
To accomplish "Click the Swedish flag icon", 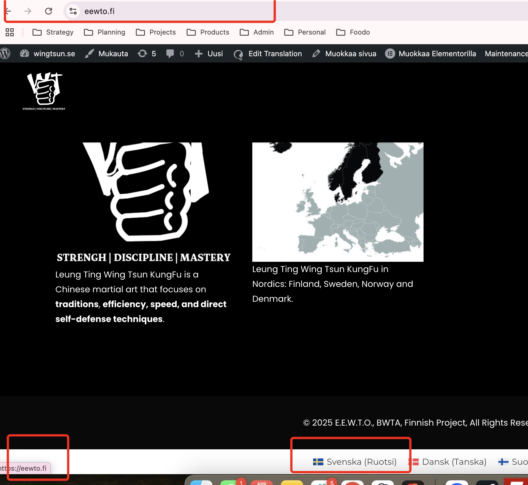I will [318, 462].
